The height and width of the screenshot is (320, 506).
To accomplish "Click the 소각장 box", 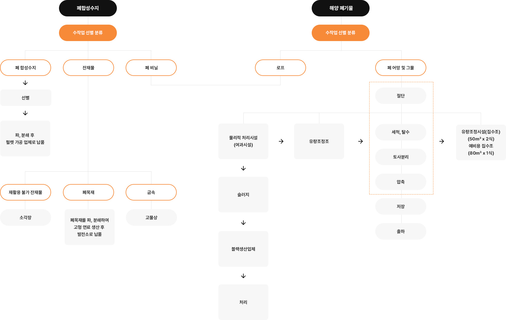I will click(26, 217).
